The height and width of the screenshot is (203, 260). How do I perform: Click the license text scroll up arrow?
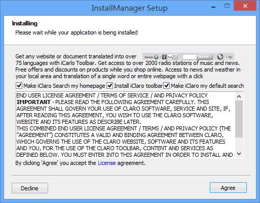coord(239,96)
